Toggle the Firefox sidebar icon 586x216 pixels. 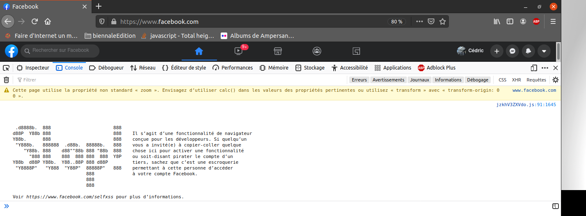pyautogui.click(x=510, y=21)
